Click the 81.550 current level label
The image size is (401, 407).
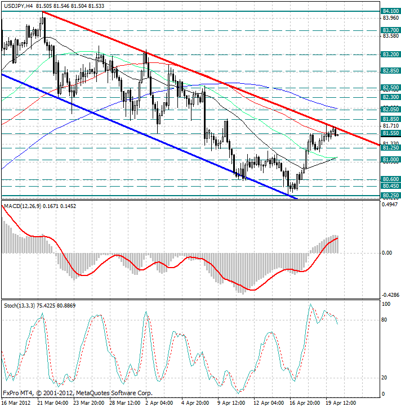coord(391,133)
